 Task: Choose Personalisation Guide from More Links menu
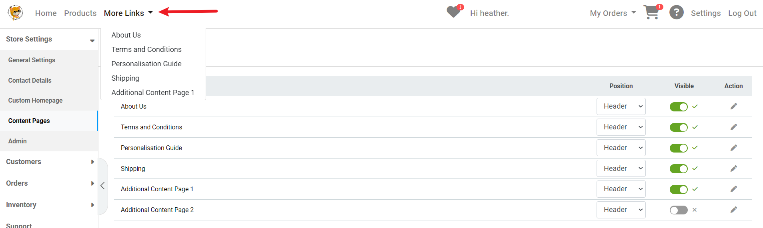pyautogui.click(x=146, y=64)
